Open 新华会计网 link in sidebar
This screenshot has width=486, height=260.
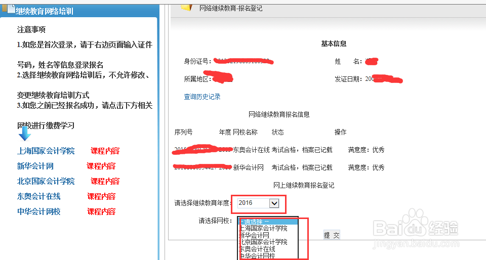pyautogui.click(x=35, y=166)
